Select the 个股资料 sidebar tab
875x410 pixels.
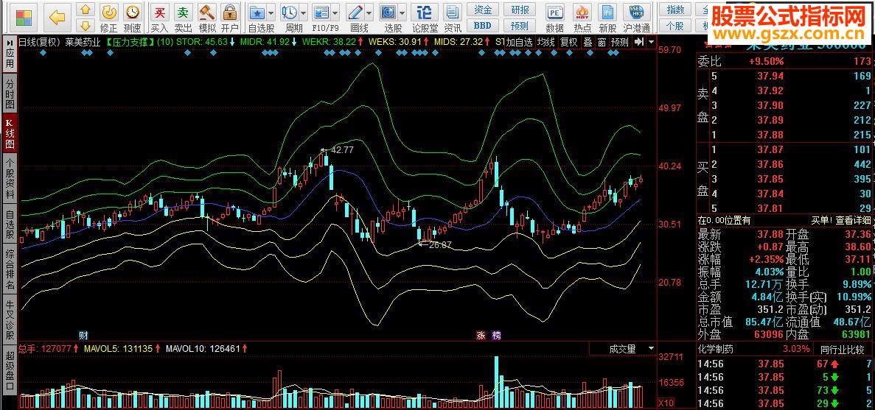[x=10, y=177]
